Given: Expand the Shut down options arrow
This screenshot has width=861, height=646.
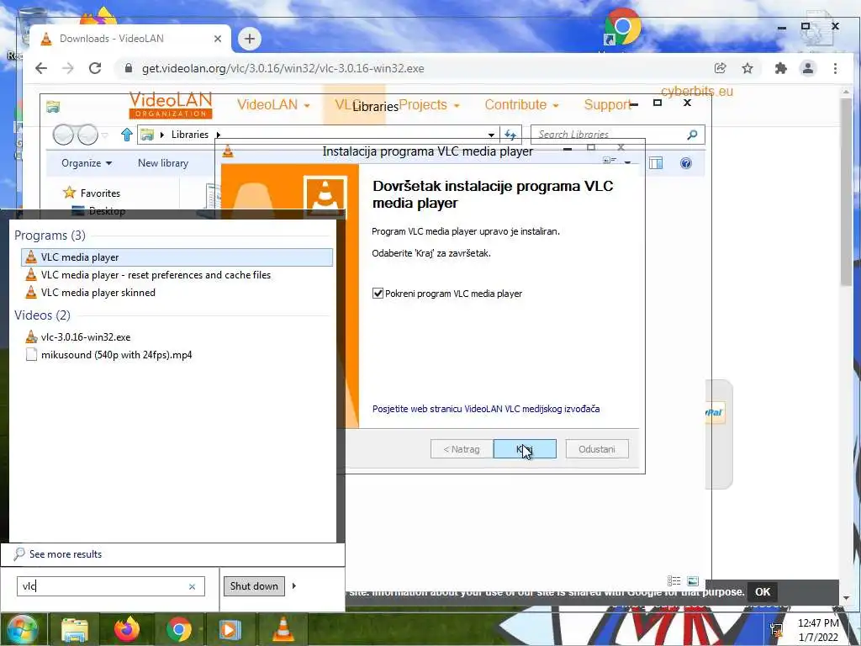Looking at the screenshot, I should click(x=294, y=585).
